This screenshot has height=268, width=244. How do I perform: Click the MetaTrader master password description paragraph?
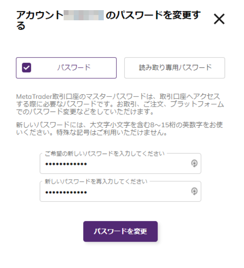pyautogui.click(x=120, y=104)
